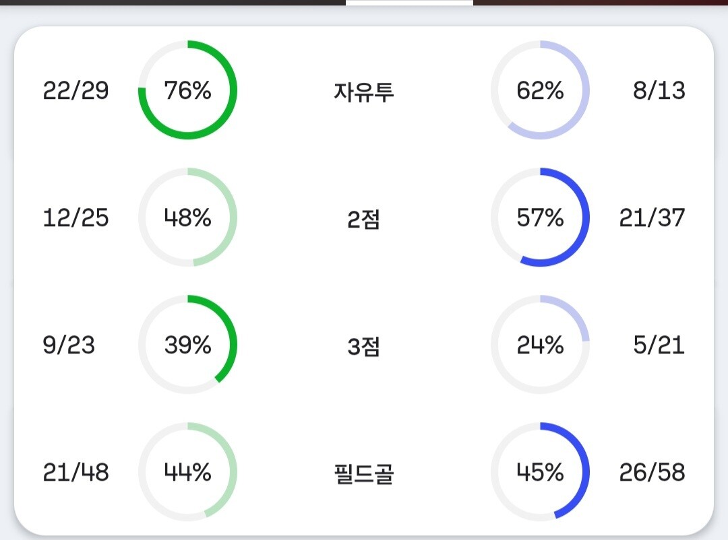Viewport: 728px width, 540px height.
Task: Tap the 12/25 two-point count
Action: click(x=75, y=217)
